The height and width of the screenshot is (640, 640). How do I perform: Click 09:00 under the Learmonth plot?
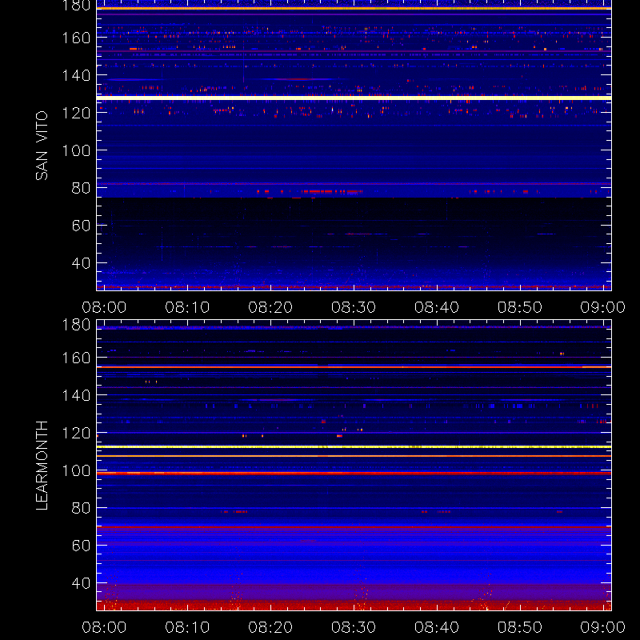(603, 627)
